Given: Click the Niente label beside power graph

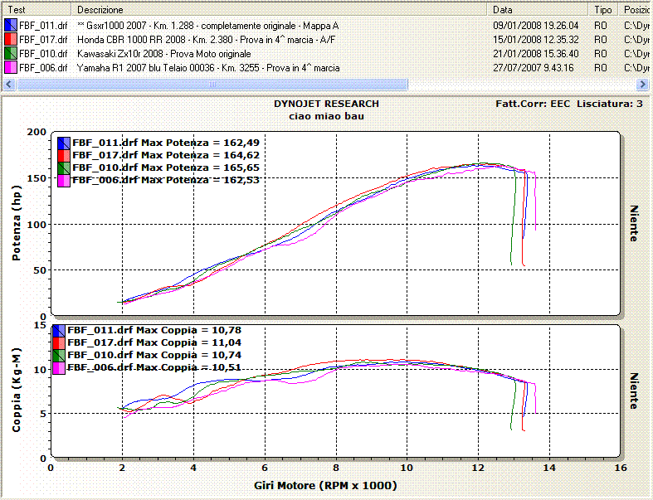Looking at the screenshot, I should click(x=634, y=224).
